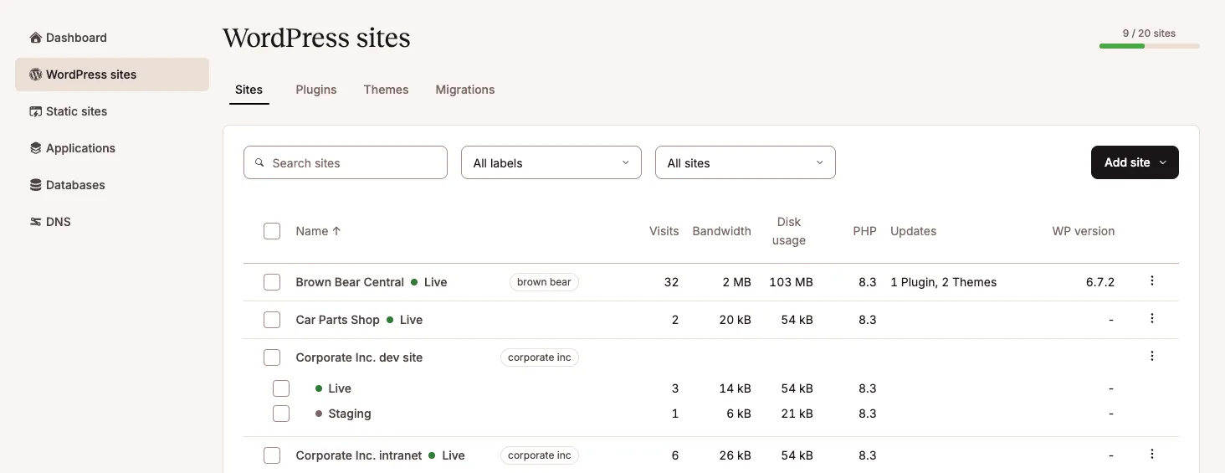Sort by the Bandwidth column header
The height and width of the screenshot is (473, 1225).
(x=722, y=231)
